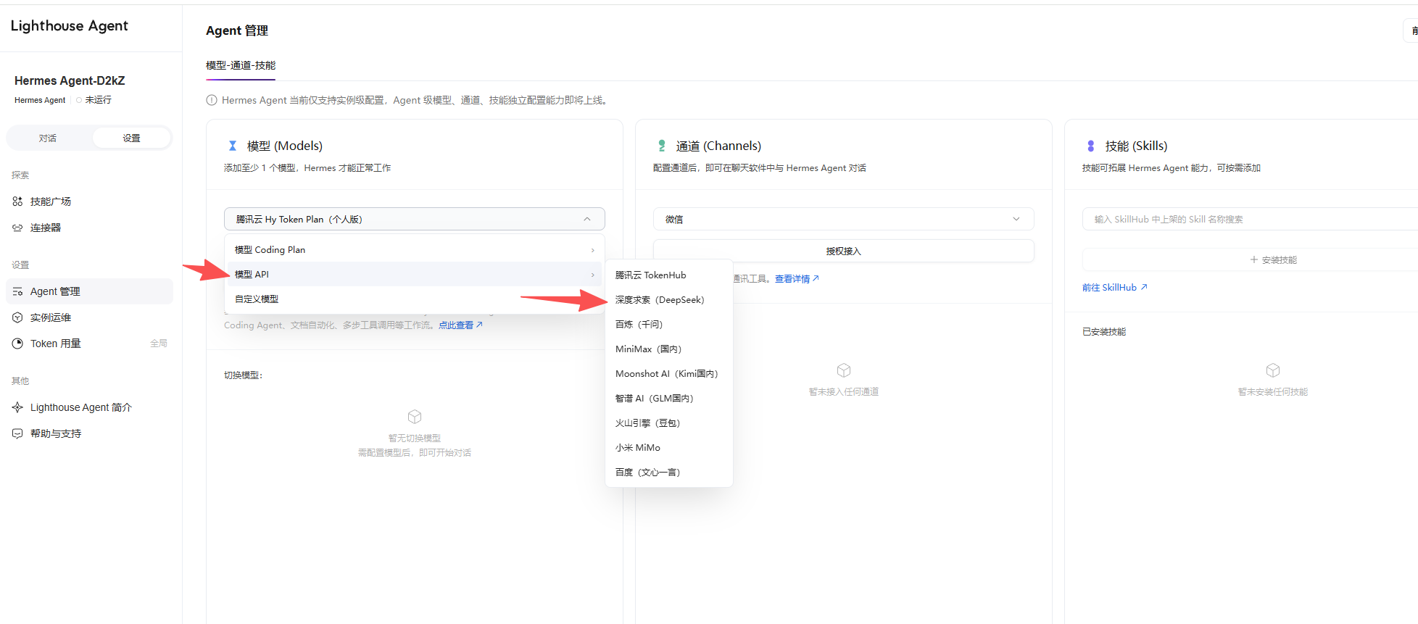
Task: Click the 帮助与支持 chat icon
Action: 17,433
